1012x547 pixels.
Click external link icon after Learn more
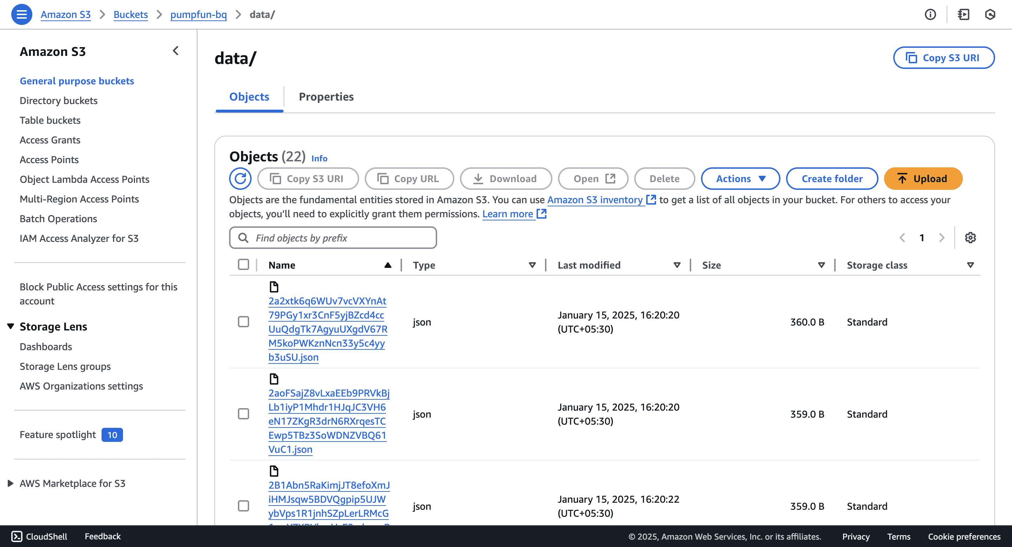click(541, 214)
